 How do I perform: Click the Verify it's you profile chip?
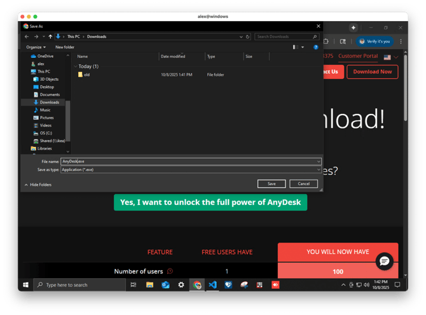click(374, 41)
